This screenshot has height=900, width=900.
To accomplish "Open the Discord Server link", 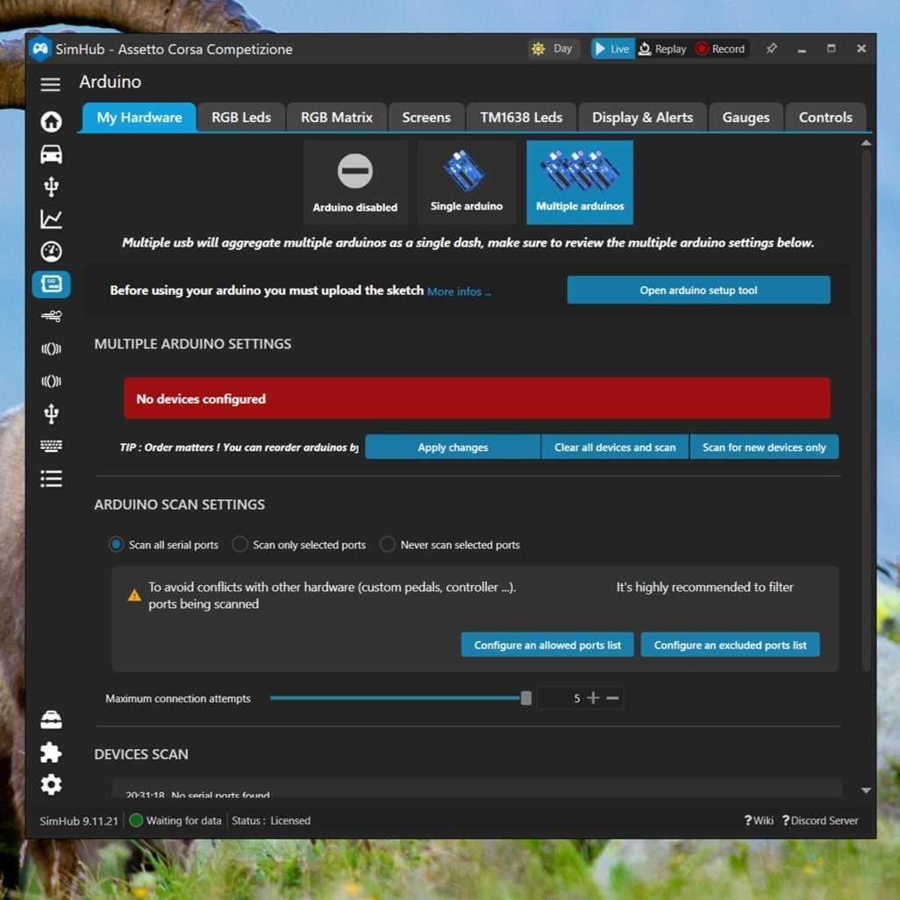I will click(x=820, y=821).
